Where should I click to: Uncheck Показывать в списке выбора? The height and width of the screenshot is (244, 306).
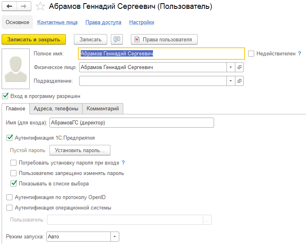14,183
